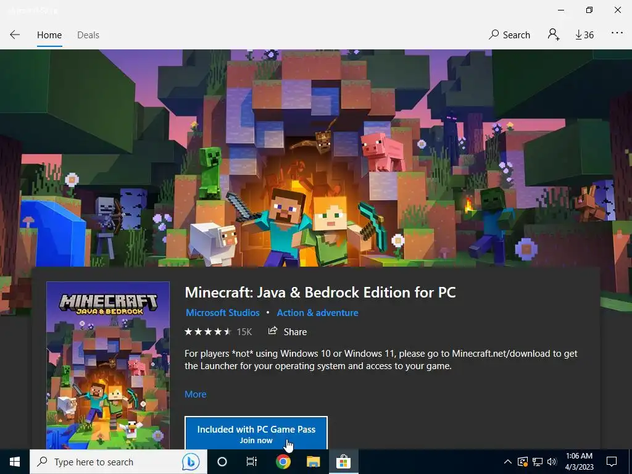Go back using the back arrow

coord(15,35)
